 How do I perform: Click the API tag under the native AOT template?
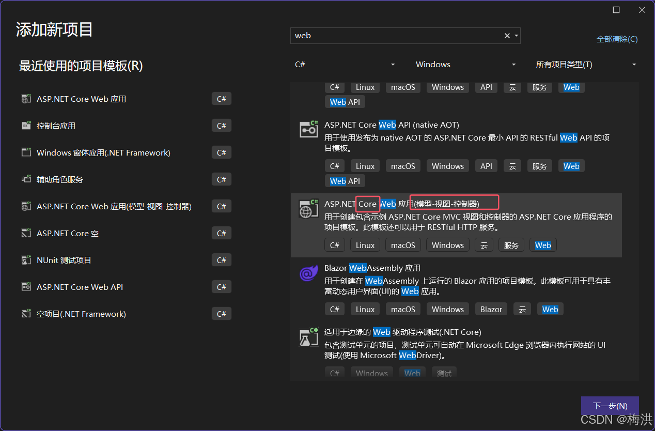[x=486, y=166]
